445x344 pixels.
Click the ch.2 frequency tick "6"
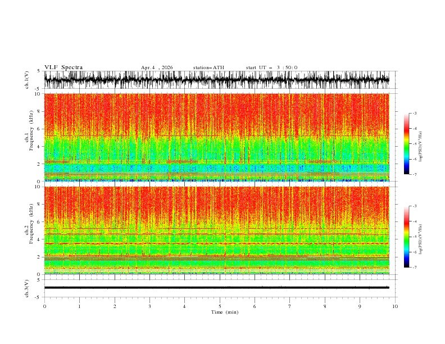tap(39, 222)
